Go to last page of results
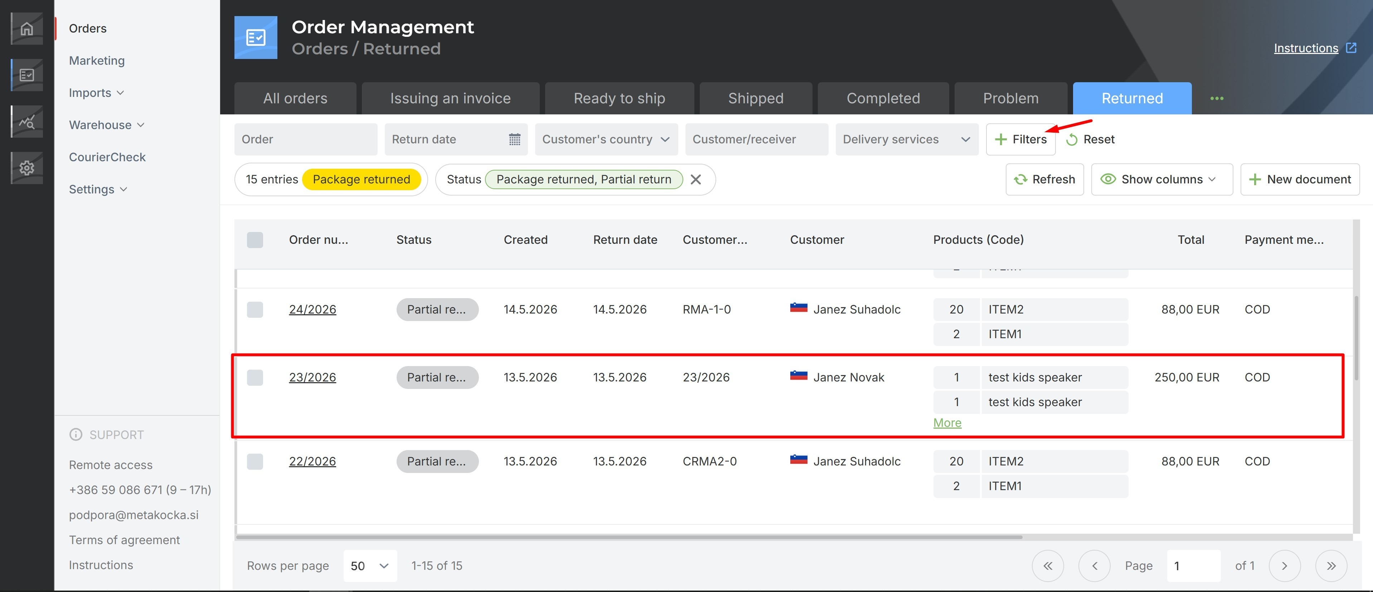 1331,566
